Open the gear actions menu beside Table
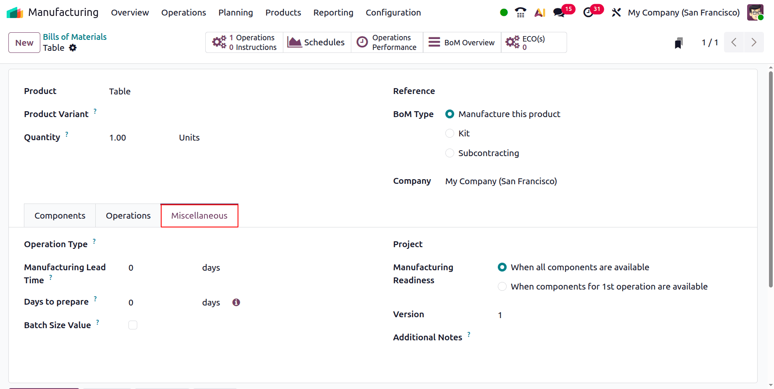Image resolution: width=774 pixels, height=389 pixels. tap(73, 48)
